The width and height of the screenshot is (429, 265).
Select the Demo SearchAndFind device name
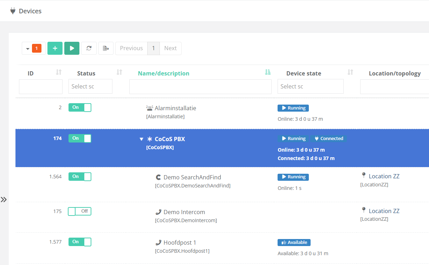[x=192, y=177]
